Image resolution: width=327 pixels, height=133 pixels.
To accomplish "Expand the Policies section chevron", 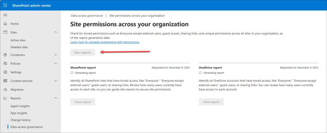I will click(56, 63).
